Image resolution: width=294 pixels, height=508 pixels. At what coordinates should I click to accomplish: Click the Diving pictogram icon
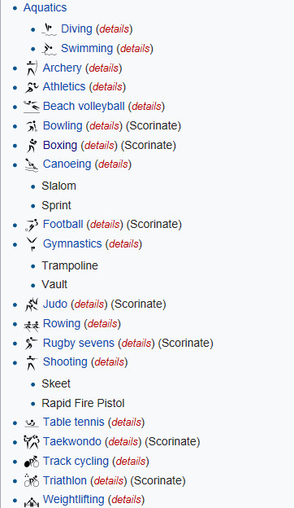[49, 29]
